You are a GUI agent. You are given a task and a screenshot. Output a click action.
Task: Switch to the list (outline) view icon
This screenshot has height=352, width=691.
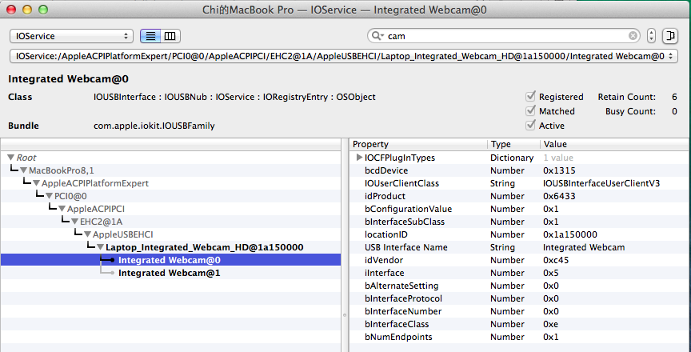[x=150, y=36]
